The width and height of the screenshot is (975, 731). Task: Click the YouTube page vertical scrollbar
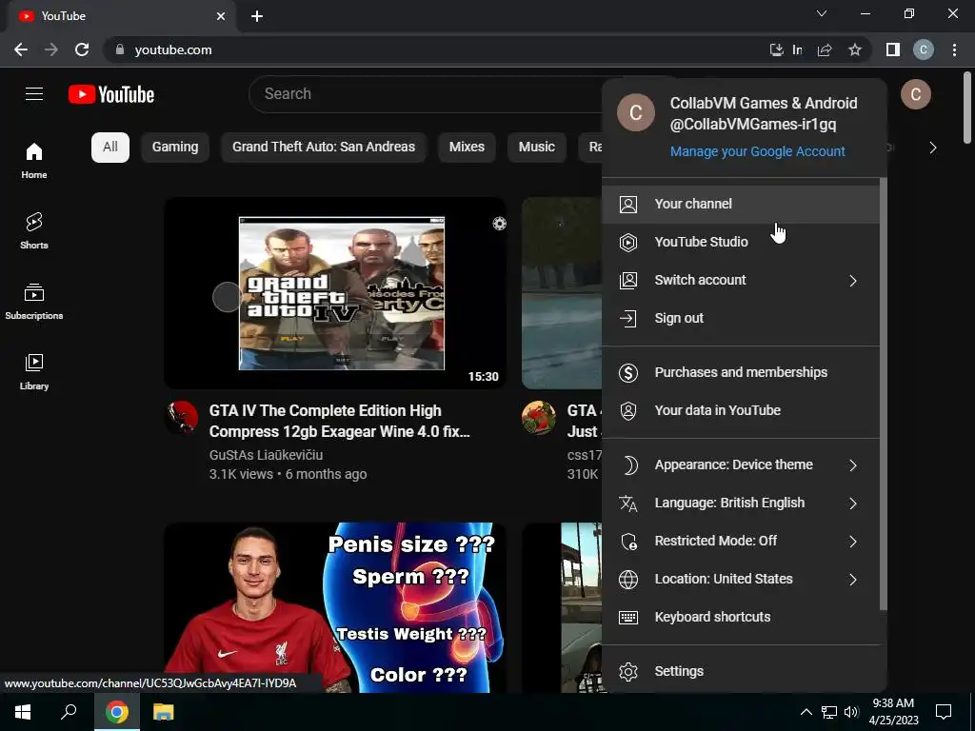(967, 109)
